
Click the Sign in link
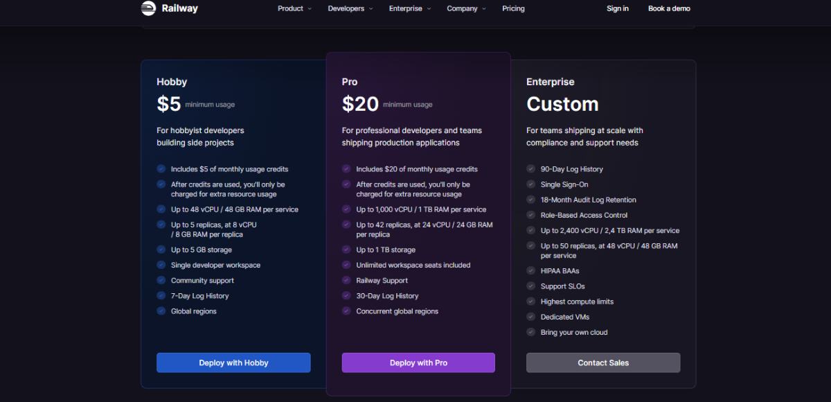click(618, 8)
